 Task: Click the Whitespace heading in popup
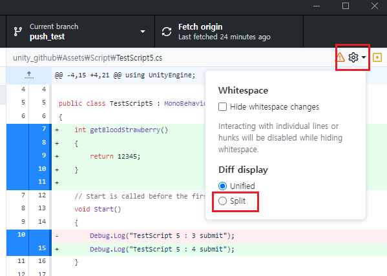pos(243,90)
